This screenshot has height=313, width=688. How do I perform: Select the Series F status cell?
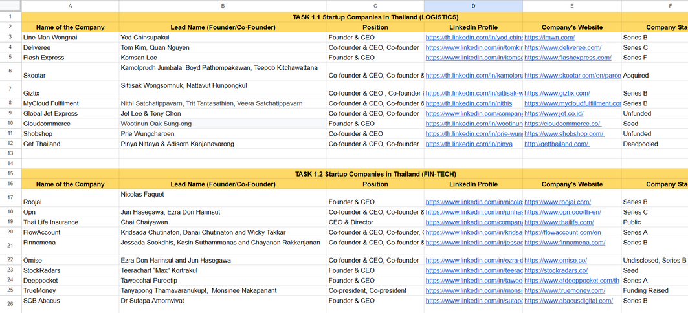654,58
